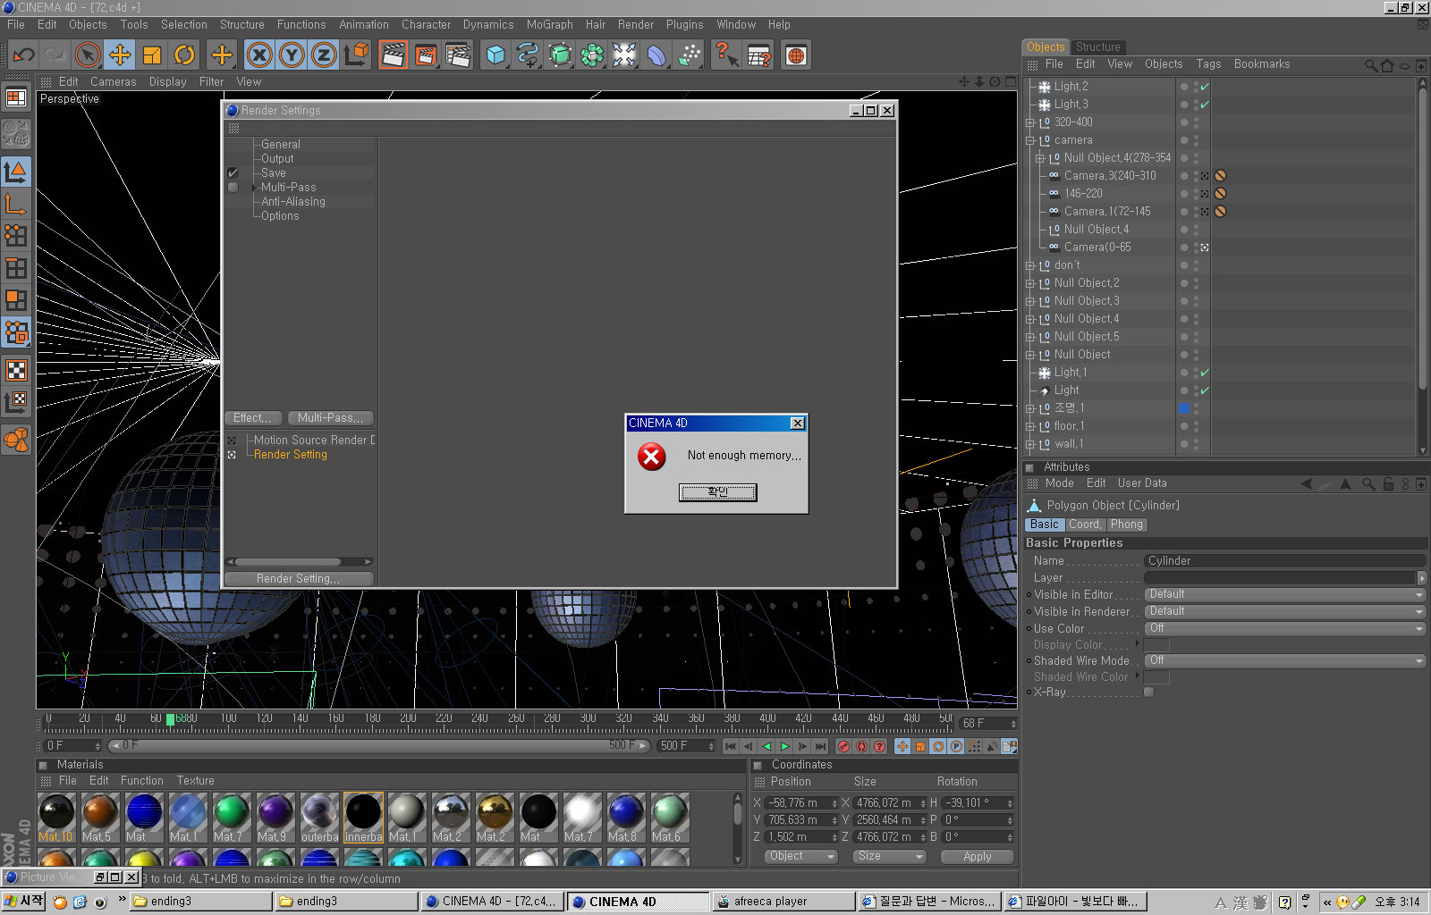The image size is (1431, 915).
Task: Toggle the Multi-Pass checkbox in Render Settings
Action: pyautogui.click(x=233, y=188)
